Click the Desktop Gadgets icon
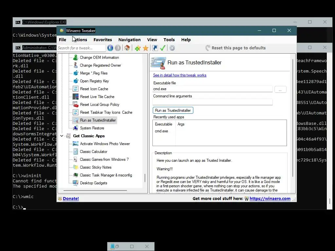 coord(76,183)
